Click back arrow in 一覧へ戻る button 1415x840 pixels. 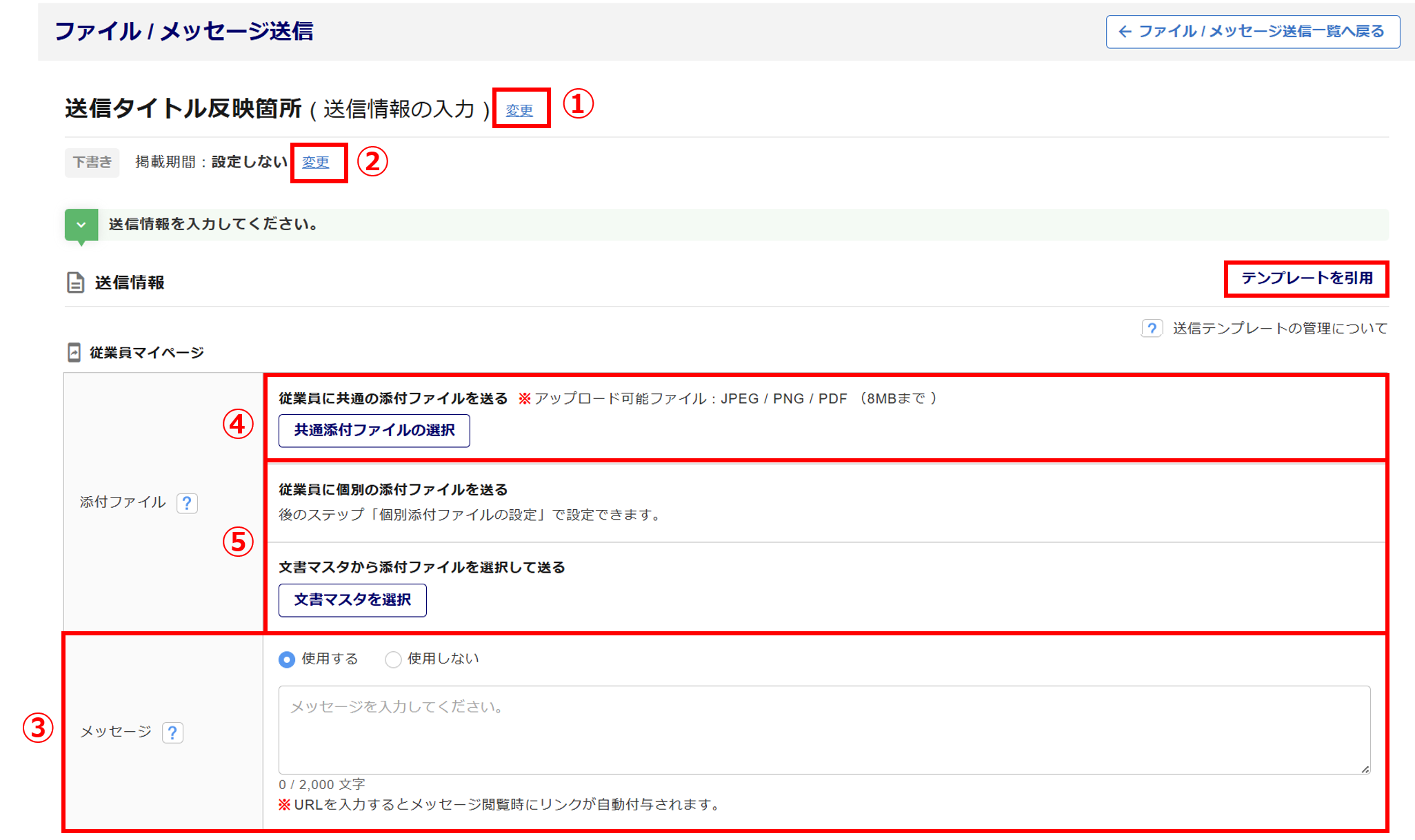[x=1125, y=32]
